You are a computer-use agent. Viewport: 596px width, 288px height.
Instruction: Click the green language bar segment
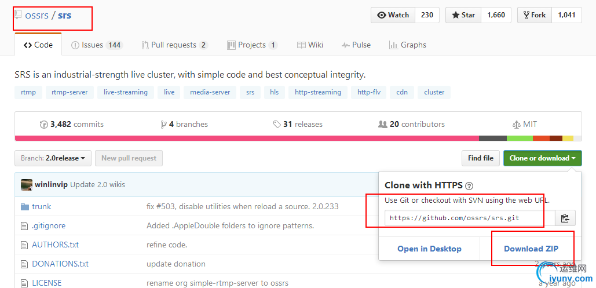click(520, 138)
